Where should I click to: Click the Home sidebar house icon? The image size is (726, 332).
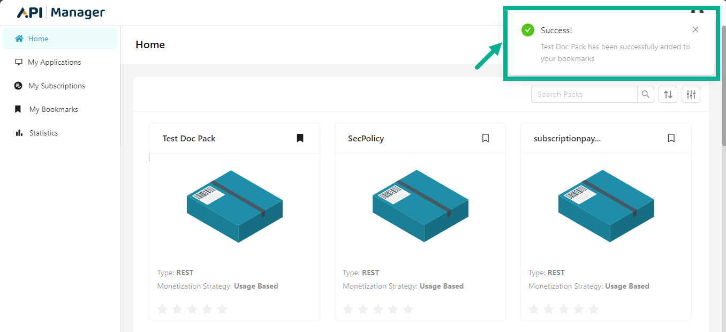19,39
